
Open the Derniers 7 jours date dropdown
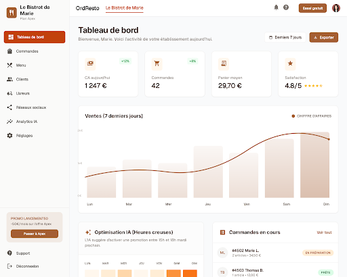pyautogui.click(x=285, y=37)
